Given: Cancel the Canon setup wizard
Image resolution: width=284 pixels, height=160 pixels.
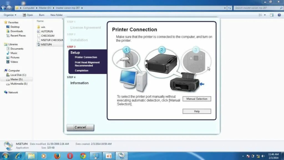Looking at the screenshot, I should pos(80,127).
